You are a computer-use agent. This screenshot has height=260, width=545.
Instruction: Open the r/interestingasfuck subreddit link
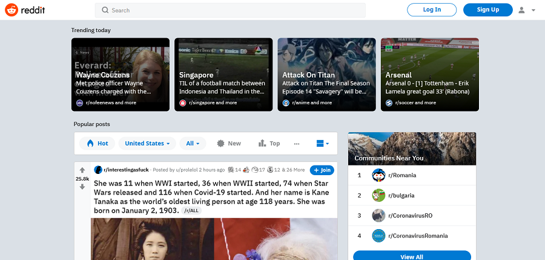click(126, 170)
